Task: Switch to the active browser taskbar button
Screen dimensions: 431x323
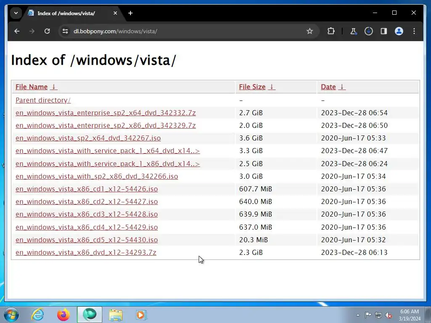Action: coord(90,315)
